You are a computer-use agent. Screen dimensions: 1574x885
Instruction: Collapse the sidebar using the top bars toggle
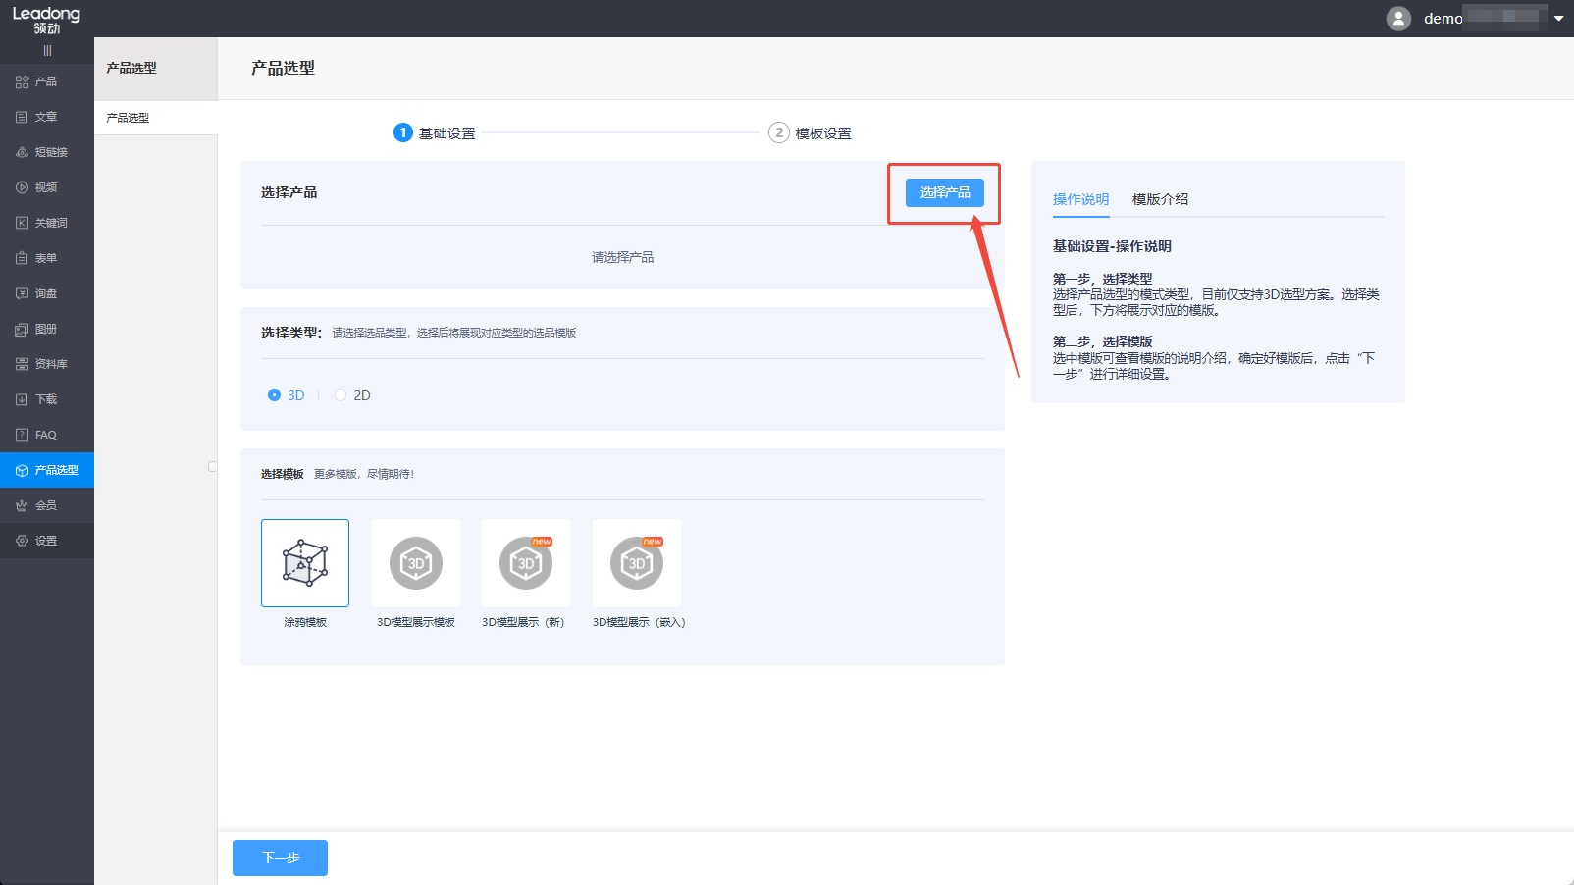(x=47, y=51)
